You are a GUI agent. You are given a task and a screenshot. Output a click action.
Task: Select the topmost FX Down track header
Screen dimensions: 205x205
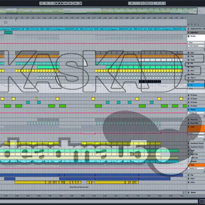click(196, 95)
